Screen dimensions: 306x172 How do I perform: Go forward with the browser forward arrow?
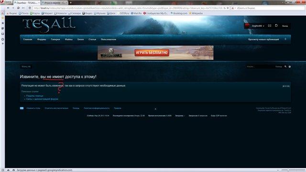pos(13,8)
